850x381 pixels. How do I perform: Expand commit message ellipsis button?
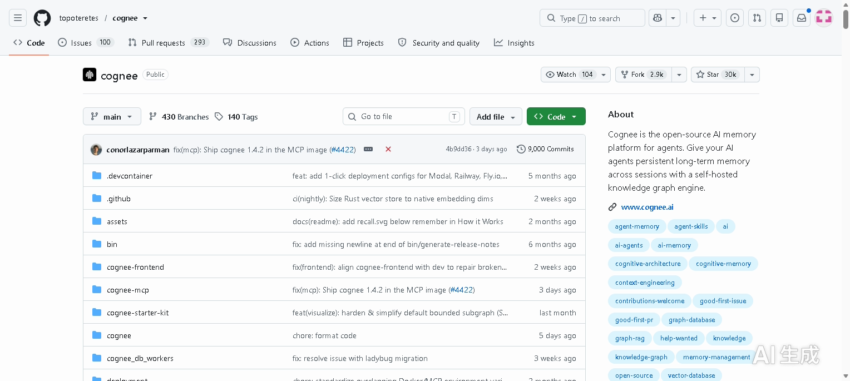click(368, 149)
